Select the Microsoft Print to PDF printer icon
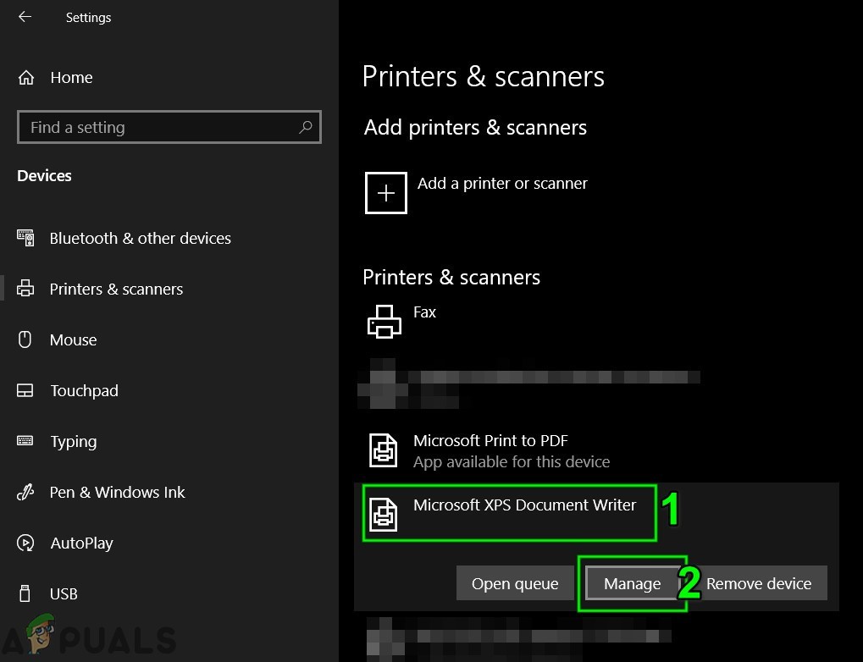This screenshot has width=863, height=662. [384, 450]
